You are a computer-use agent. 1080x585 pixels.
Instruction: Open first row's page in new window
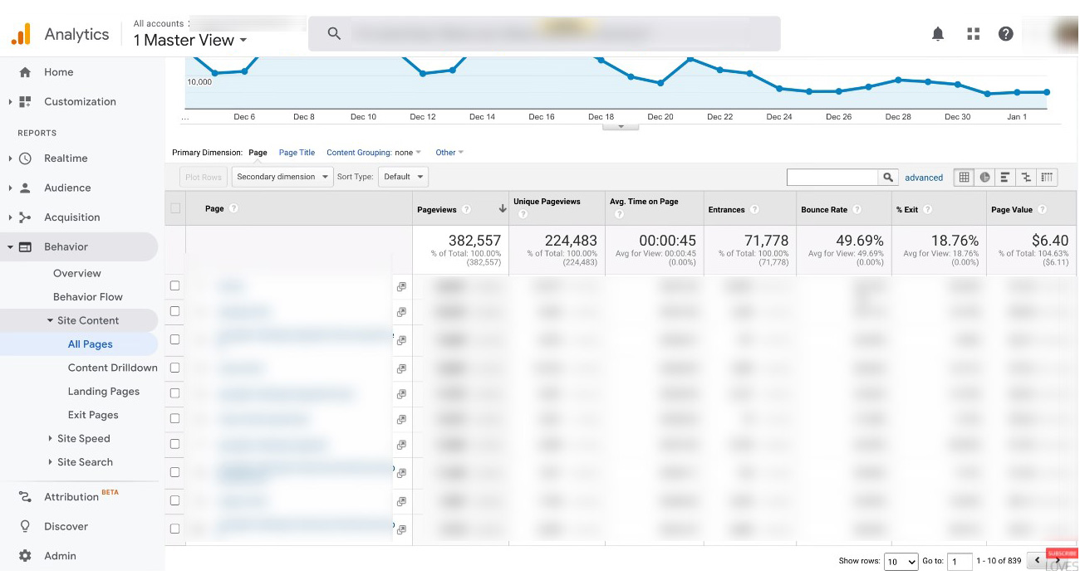click(401, 286)
